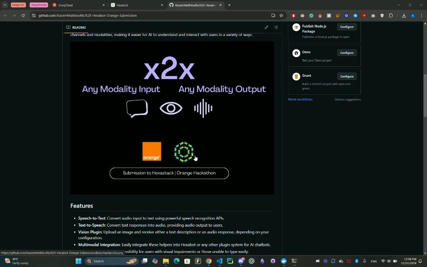
Task: Click the install app icon in address bar
Action: pos(273,16)
